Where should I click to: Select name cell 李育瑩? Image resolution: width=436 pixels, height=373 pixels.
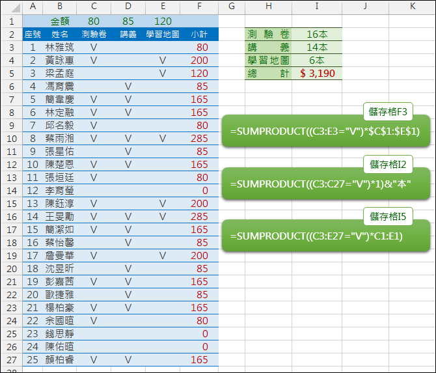coord(60,191)
